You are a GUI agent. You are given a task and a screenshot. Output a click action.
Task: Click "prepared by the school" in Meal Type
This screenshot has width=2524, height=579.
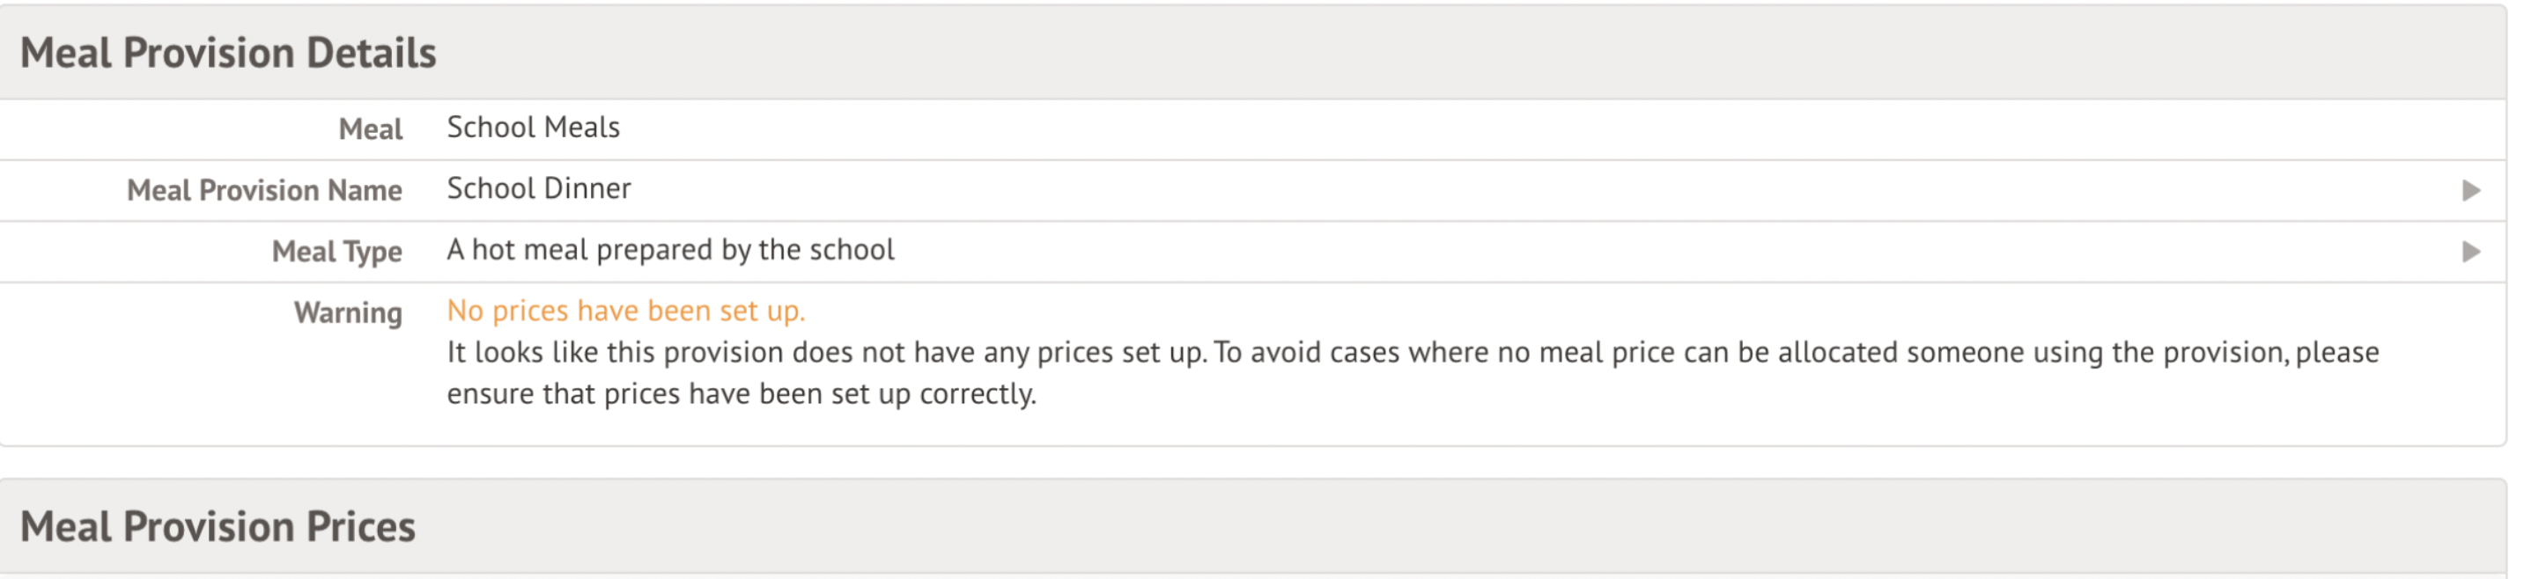(745, 250)
